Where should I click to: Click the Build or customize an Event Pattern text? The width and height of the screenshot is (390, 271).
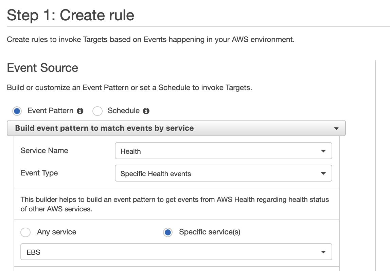coord(129,87)
